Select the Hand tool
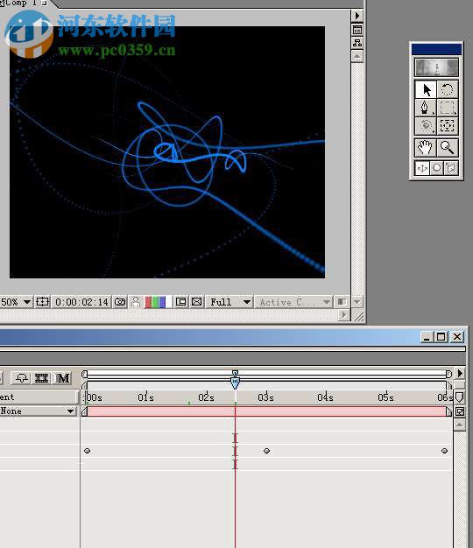 (x=426, y=147)
